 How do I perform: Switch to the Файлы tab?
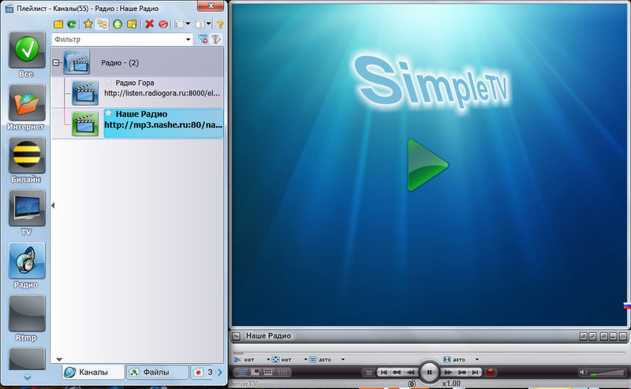[157, 372]
